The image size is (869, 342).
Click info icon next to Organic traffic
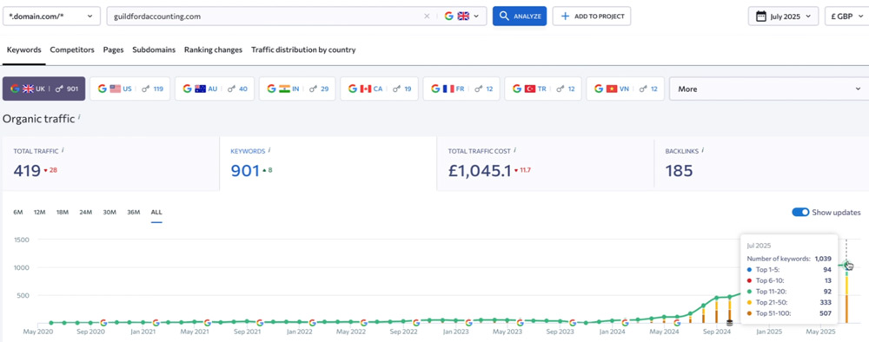coord(79,117)
